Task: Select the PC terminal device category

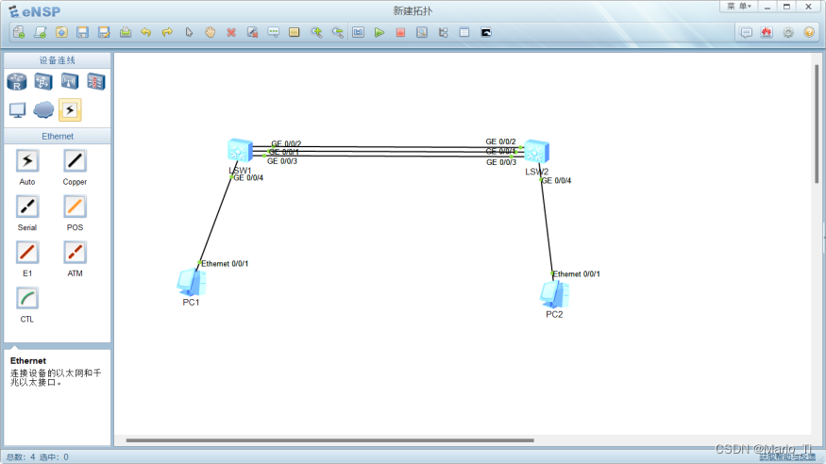Action: click(17, 110)
